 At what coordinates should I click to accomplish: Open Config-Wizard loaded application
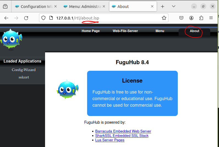[24, 70]
